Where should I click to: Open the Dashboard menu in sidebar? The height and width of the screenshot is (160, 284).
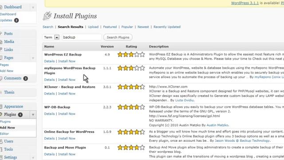(13, 7)
